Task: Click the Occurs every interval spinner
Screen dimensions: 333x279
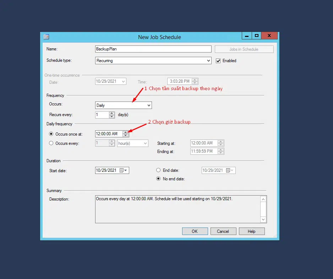Action: (112, 143)
